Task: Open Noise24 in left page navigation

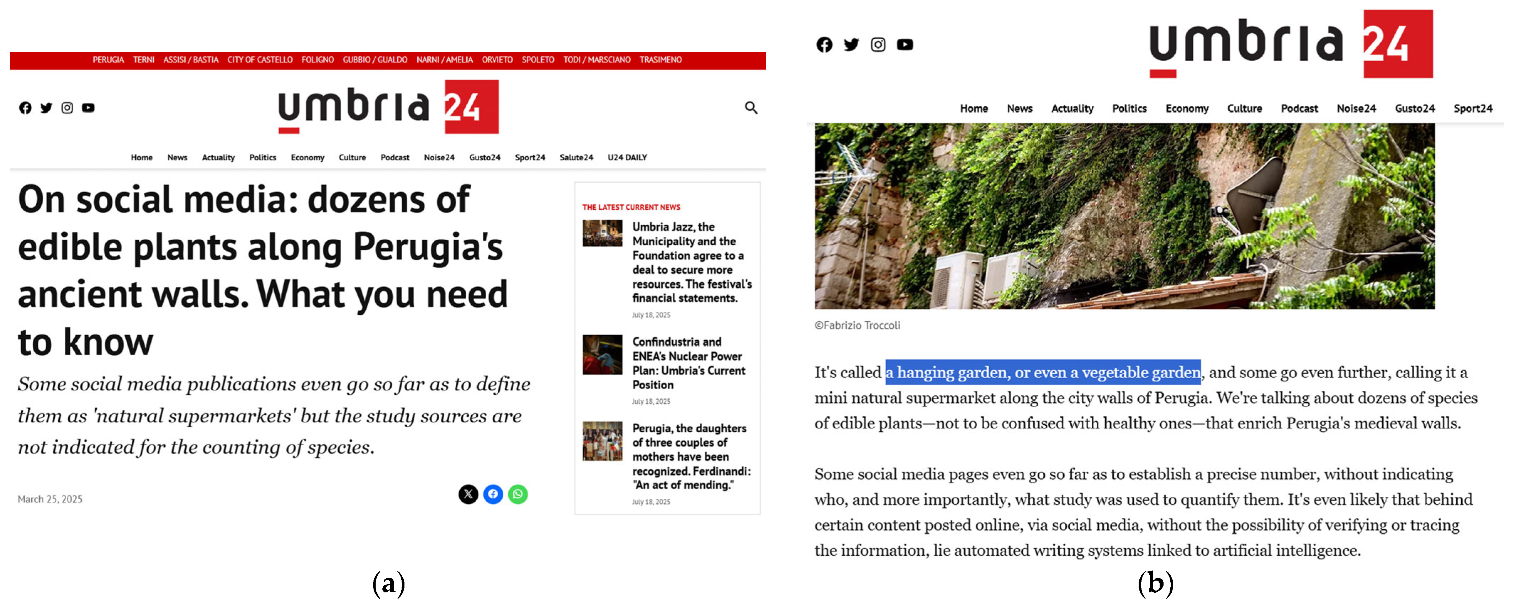Action: click(x=439, y=158)
